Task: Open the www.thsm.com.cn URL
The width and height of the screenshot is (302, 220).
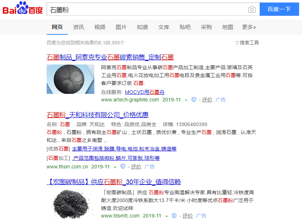Action: click(x=67, y=167)
